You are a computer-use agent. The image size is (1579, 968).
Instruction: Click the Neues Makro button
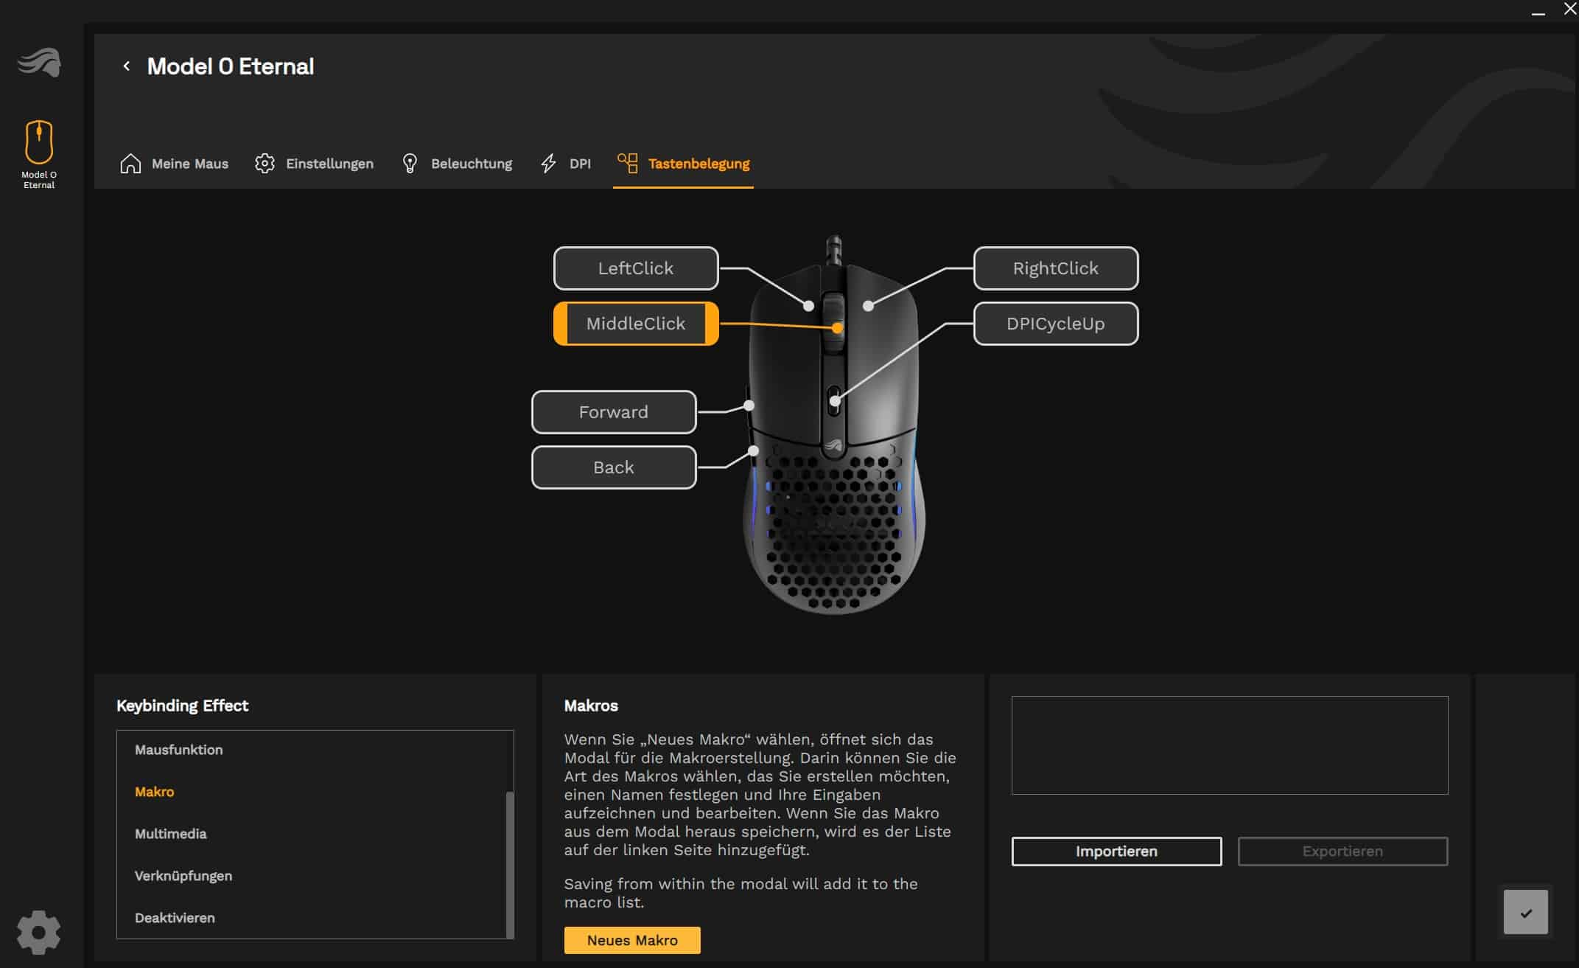pos(631,940)
